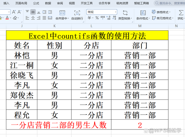Click the red font color swatch
Image resolution: width=185 pixels, height=137 pixels.
coord(7,18)
